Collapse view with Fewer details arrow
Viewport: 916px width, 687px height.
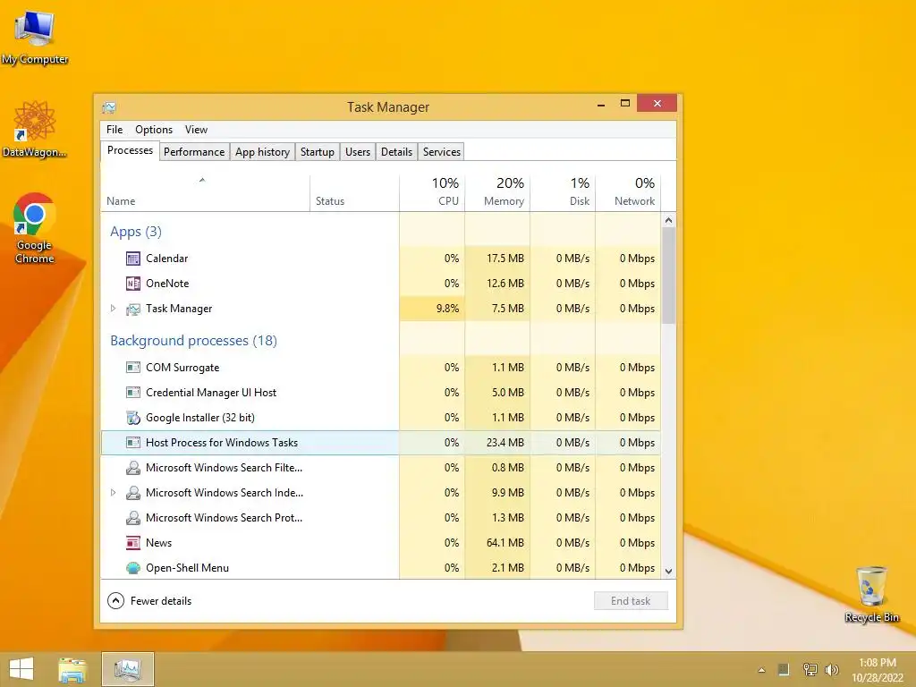click(115, 600)
